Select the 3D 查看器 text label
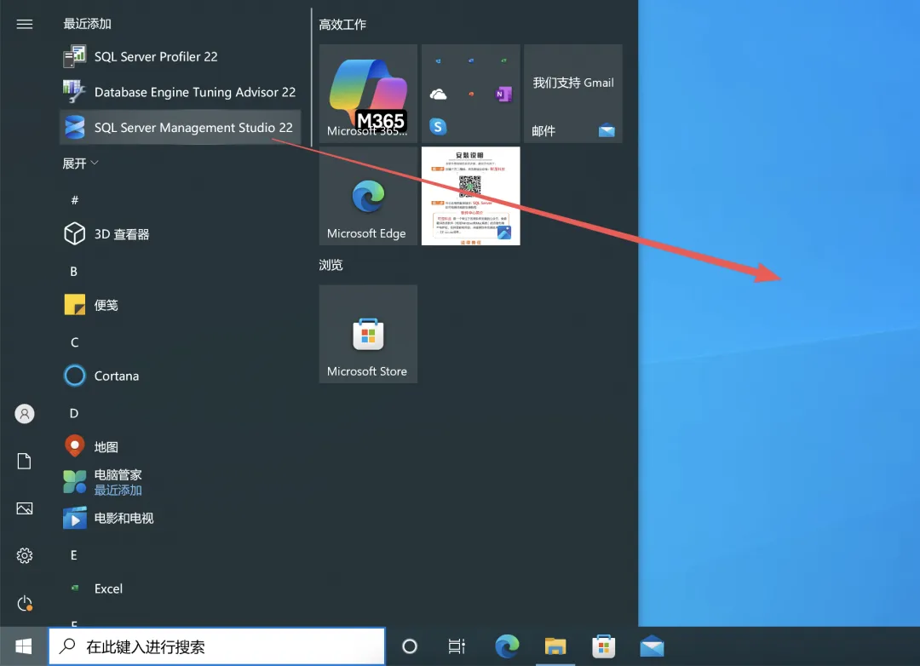Screen dimensions: 920x666 122,234
